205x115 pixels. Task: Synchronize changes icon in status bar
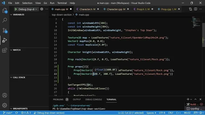[x=16, y=113]
